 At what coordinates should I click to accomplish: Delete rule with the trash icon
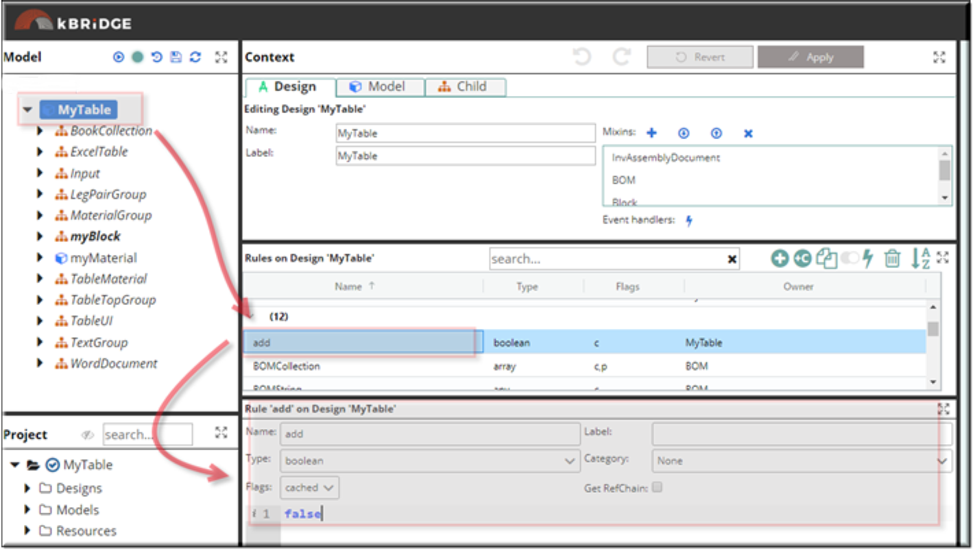(892, 258)
